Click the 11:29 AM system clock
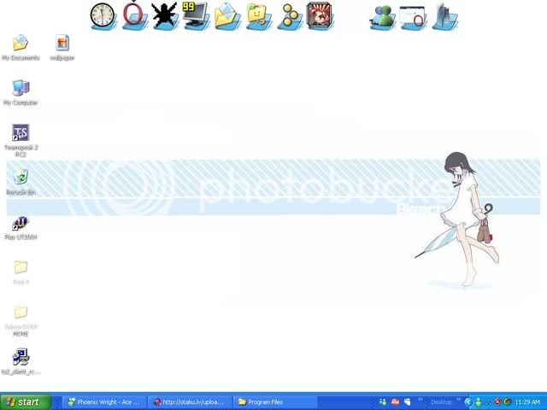Image resolution: width=547 pixels, height=410 pixels. pos(527,401)
